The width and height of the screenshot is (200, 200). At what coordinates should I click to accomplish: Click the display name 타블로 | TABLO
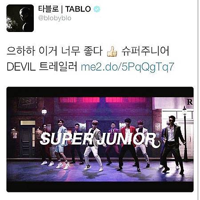point(64,9)
